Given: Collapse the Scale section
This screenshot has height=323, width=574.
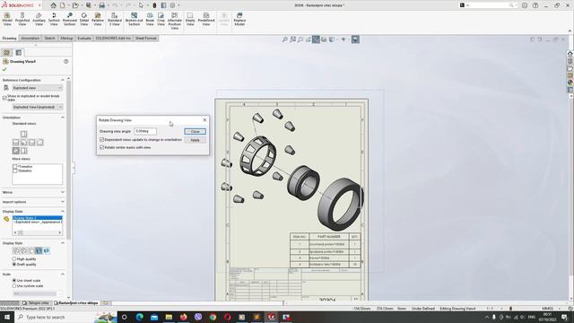Looking at the screenshot, I should [x=63, y=274].
